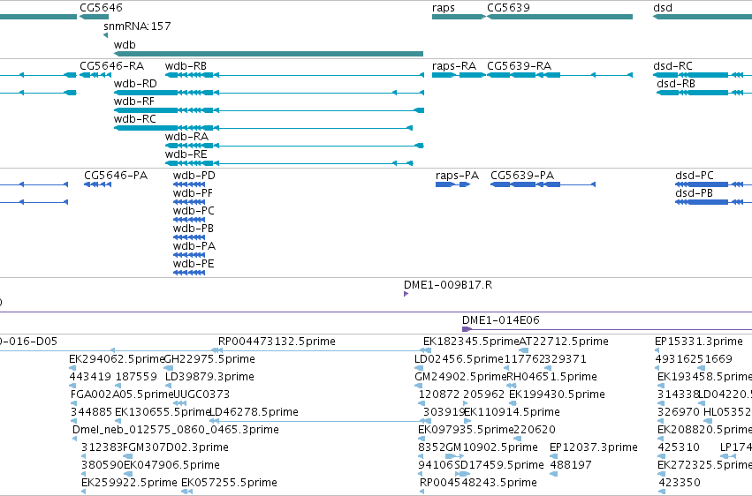752x496 pixels.
Task: Click the CG5646-RA transcript label
Action: coord(111,65)
